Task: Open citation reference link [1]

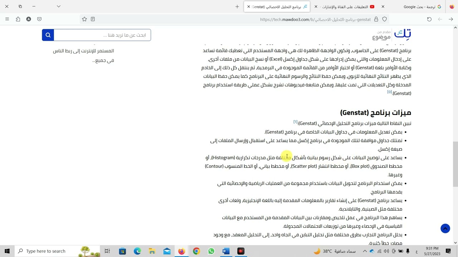Action: coord(295,122)
